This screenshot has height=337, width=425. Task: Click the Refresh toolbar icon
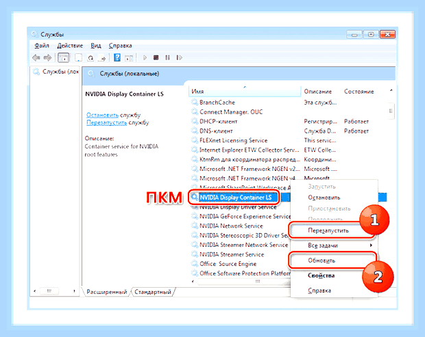90,57
